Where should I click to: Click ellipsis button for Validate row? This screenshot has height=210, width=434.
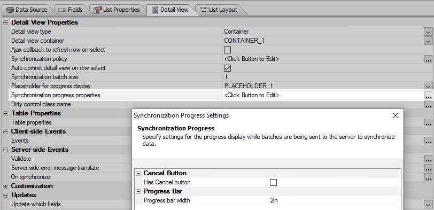(428, 159)
